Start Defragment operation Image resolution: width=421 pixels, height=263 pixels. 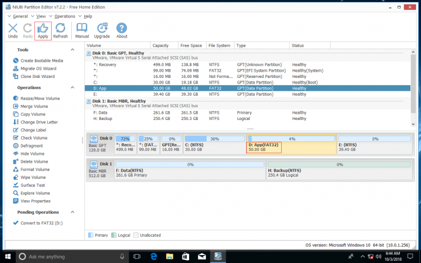pyautogui.click(x=28, y=146)
